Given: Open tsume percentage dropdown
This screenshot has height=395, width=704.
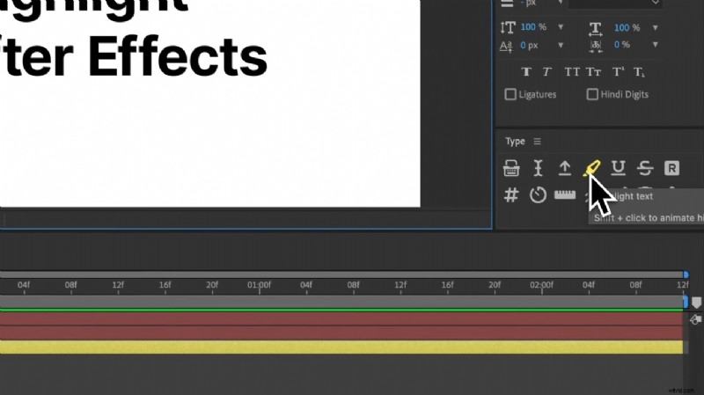Looking at the screenshot, I should tap(655, 45).
